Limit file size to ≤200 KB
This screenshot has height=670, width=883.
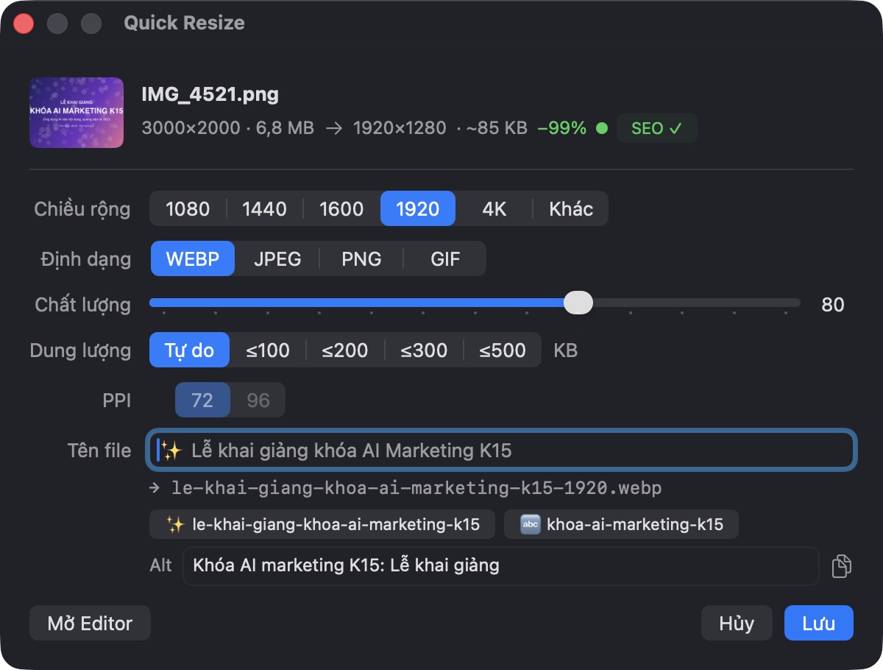point(345,350)
